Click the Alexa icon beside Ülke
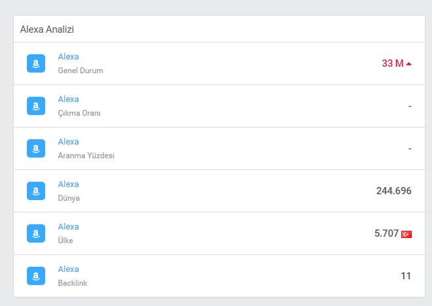The image size is (432, 306). tap(36, 233)
